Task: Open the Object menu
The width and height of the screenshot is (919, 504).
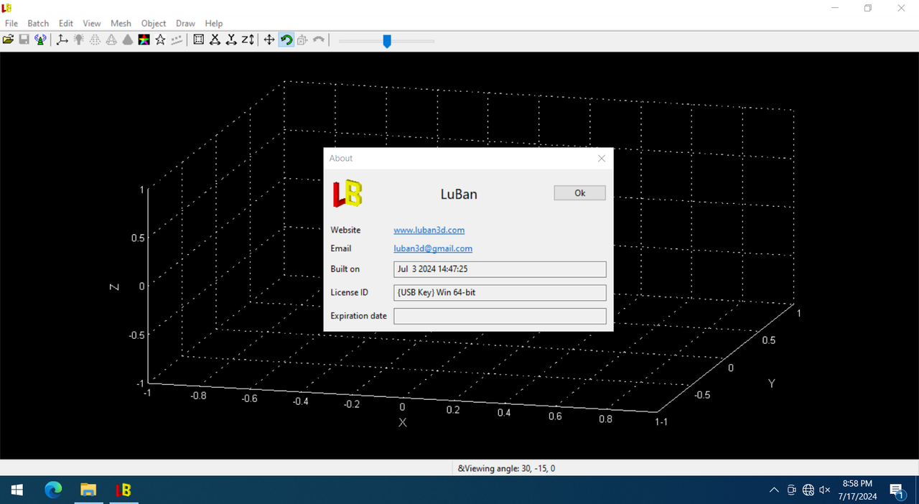Action: pos(154,23)
